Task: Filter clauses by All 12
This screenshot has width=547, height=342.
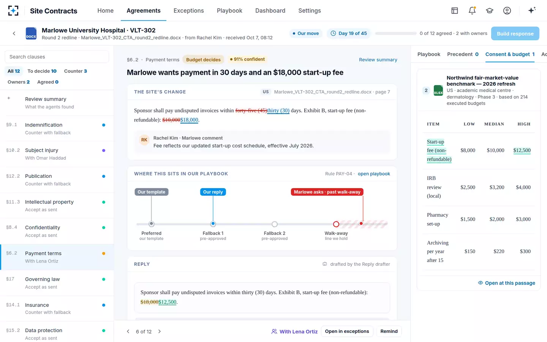Action: [14, 71]
